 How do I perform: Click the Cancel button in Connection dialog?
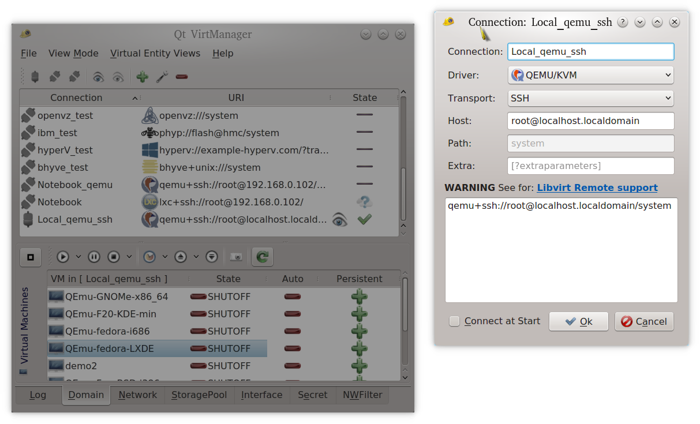tap(644, 321)
